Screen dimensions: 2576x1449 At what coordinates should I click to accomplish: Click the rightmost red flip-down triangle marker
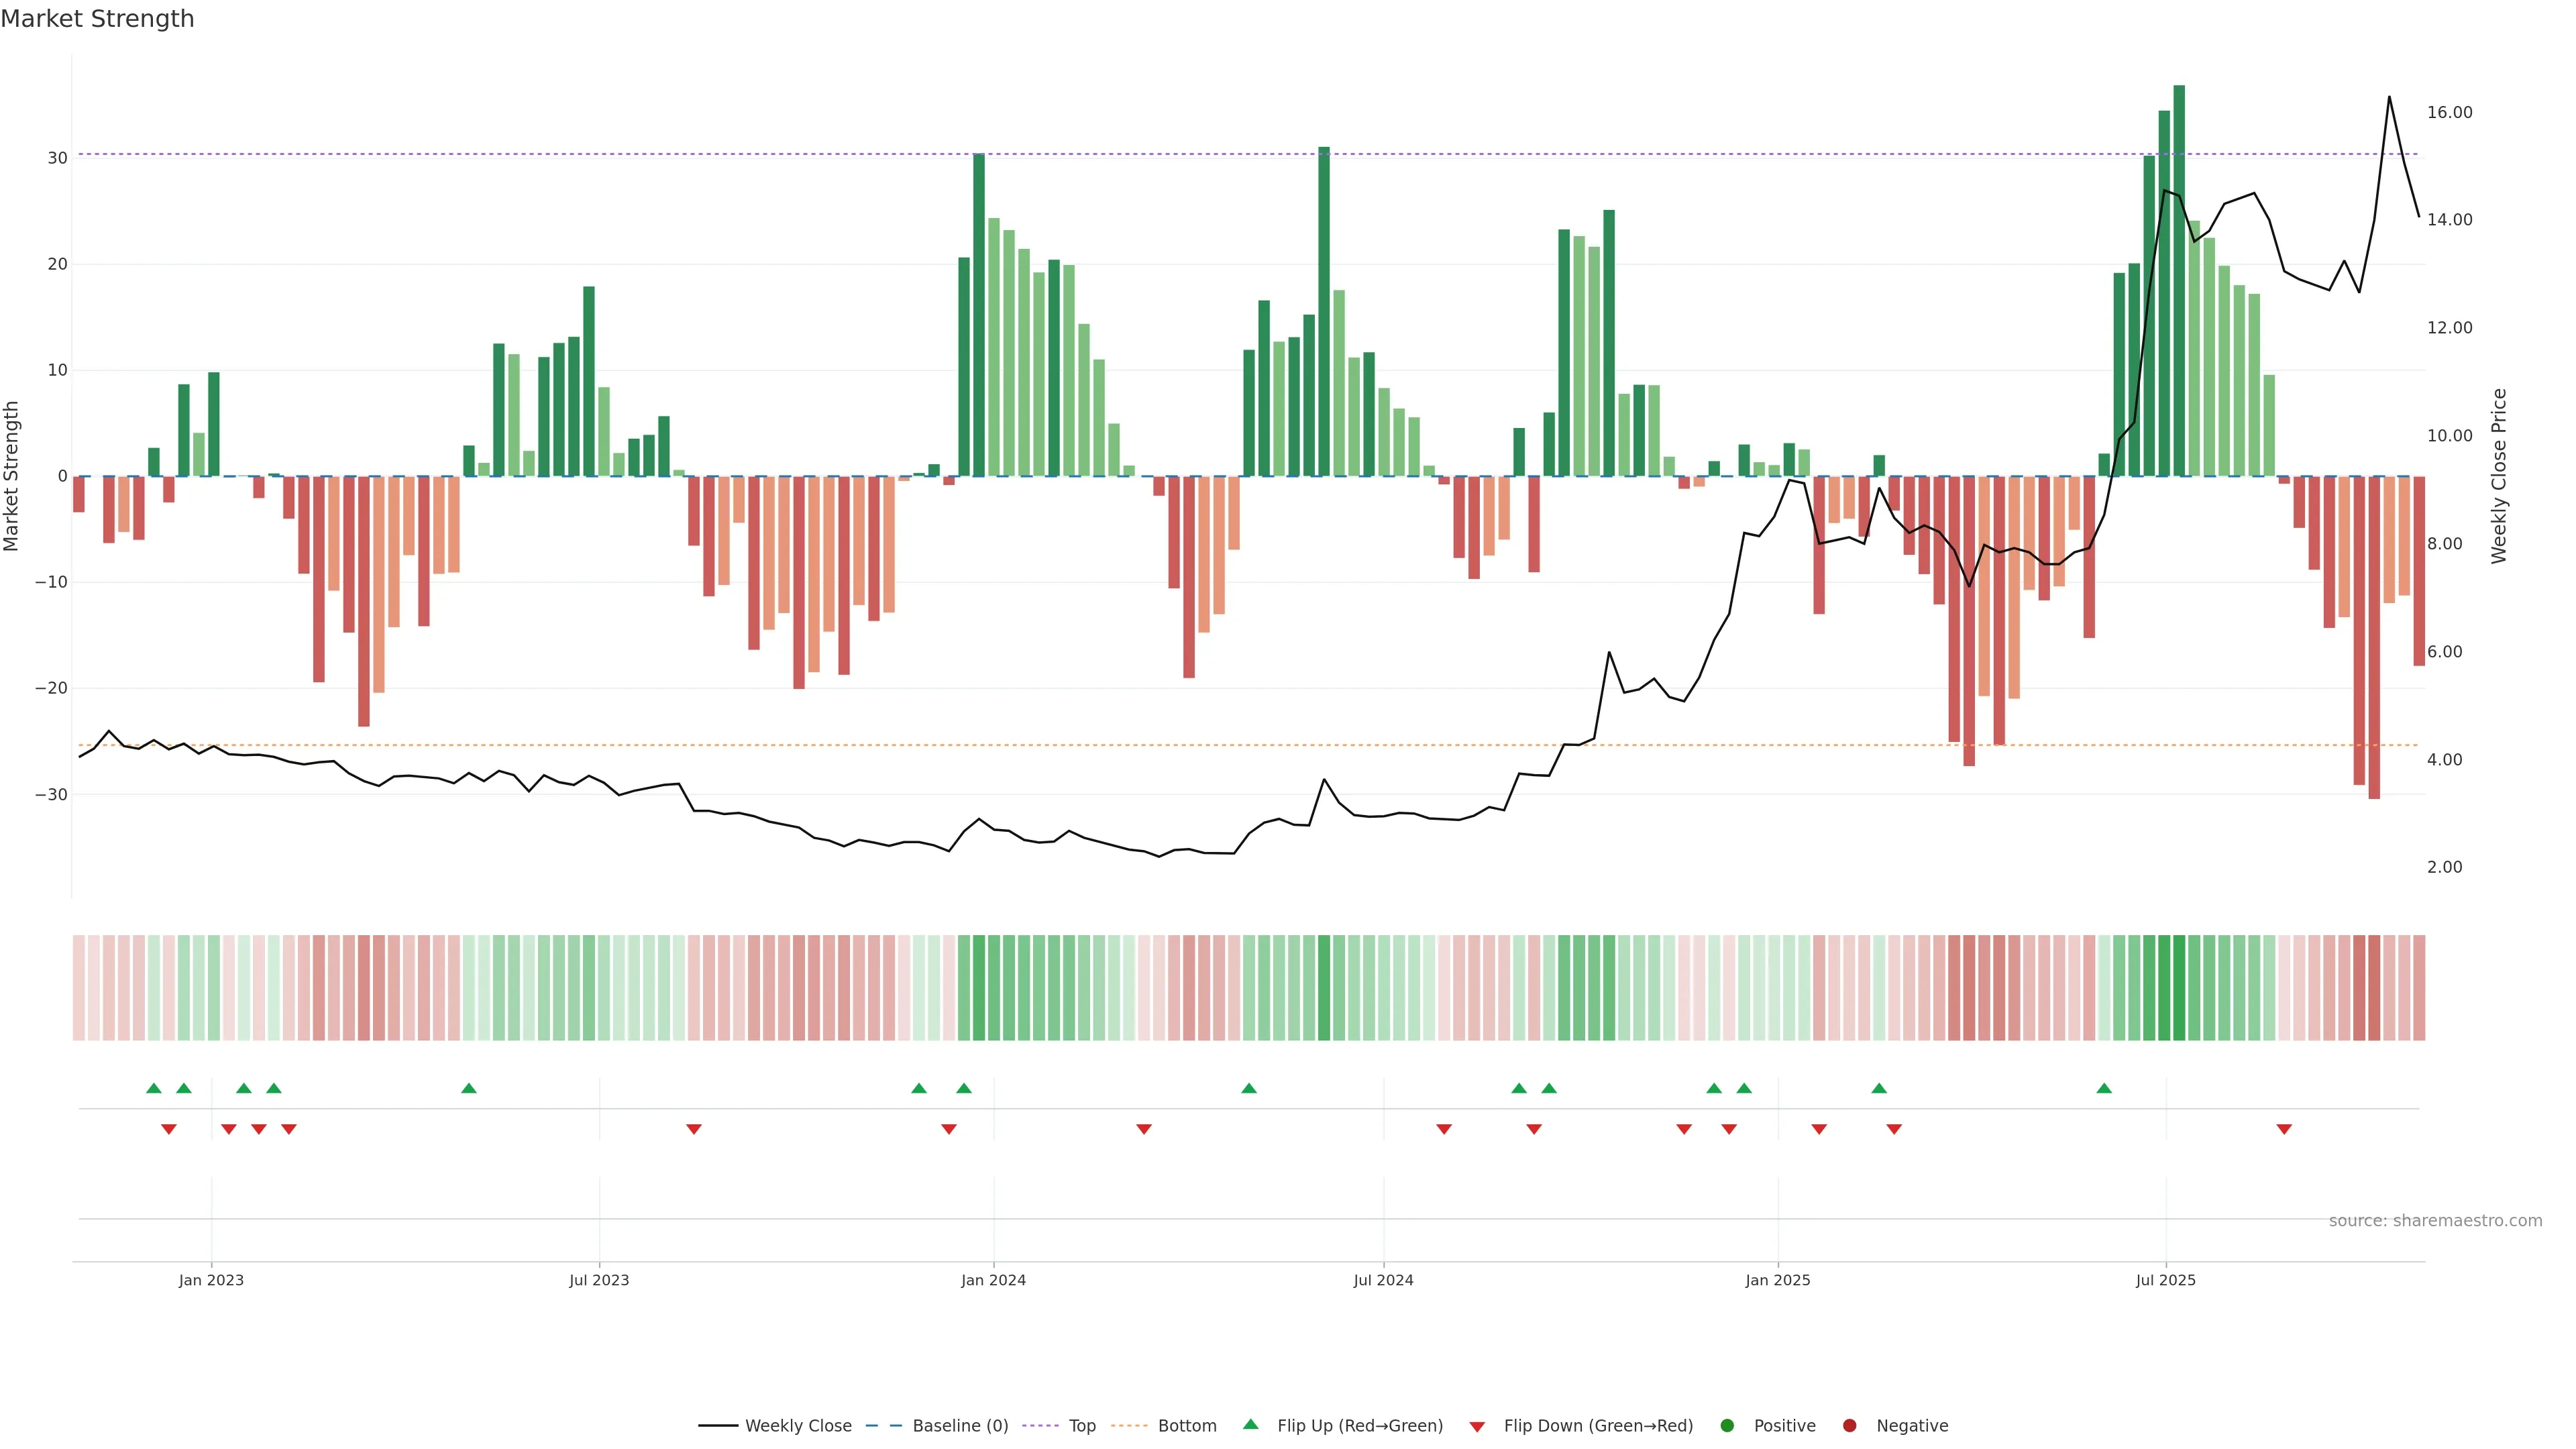click(2284, 1129)
